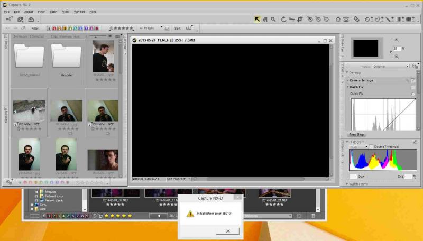Select the Straighten tool
Image resolution: width=423 pixels, height=241 pixels.
292,20
